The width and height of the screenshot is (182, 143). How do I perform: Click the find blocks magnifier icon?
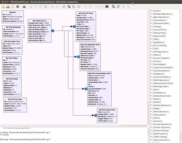point(113,6)
